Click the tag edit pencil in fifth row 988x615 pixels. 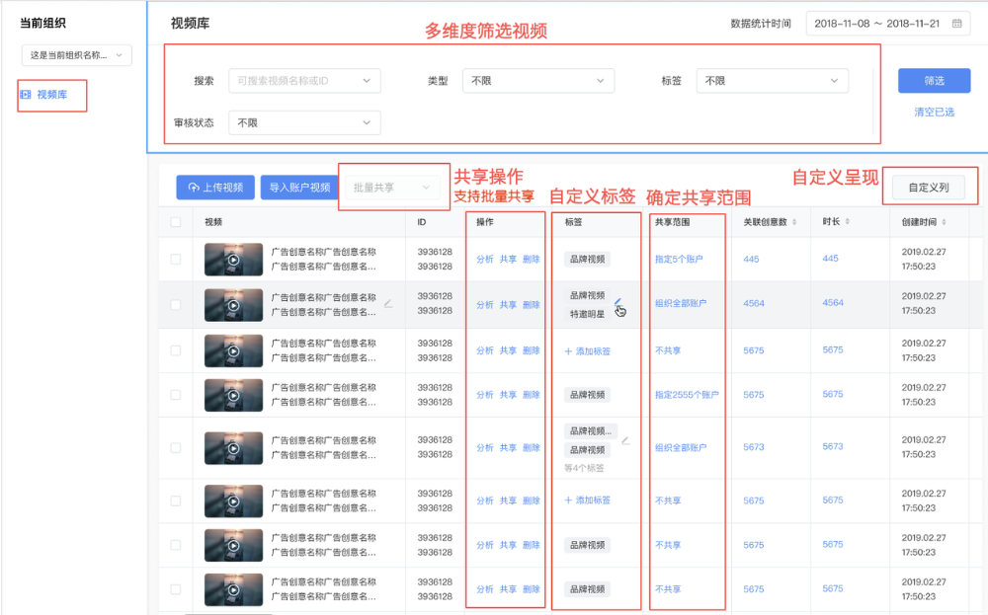[625, 440]
